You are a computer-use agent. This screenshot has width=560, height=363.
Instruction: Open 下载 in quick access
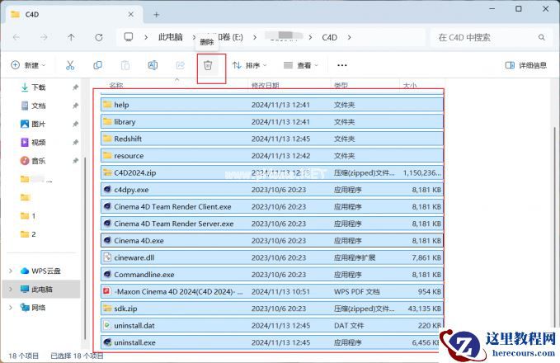click(x=38, y=87)
